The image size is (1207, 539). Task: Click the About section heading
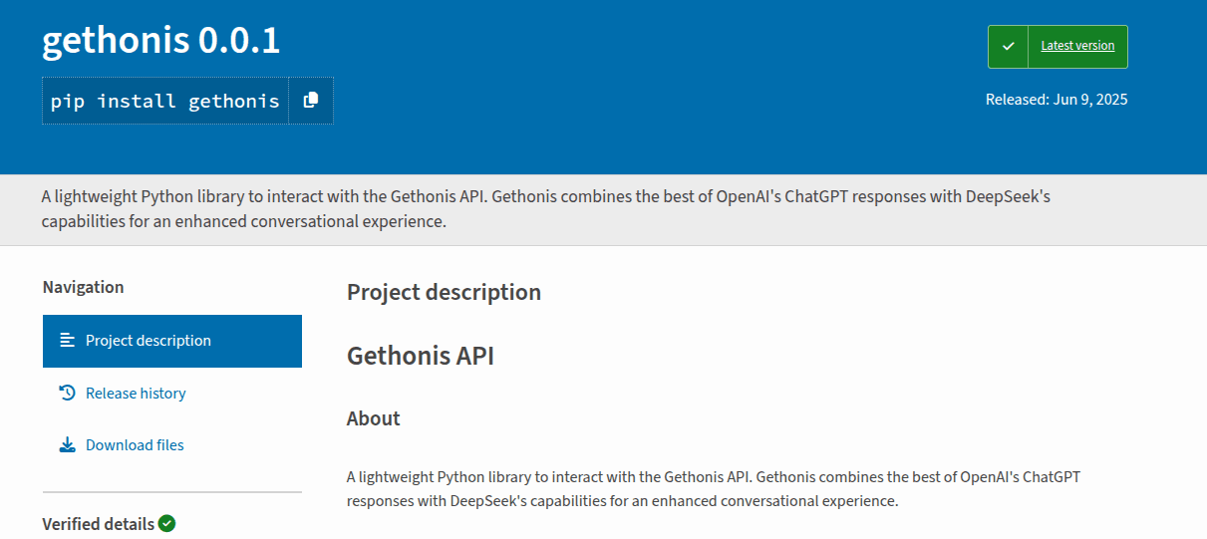tap(374, 418)
